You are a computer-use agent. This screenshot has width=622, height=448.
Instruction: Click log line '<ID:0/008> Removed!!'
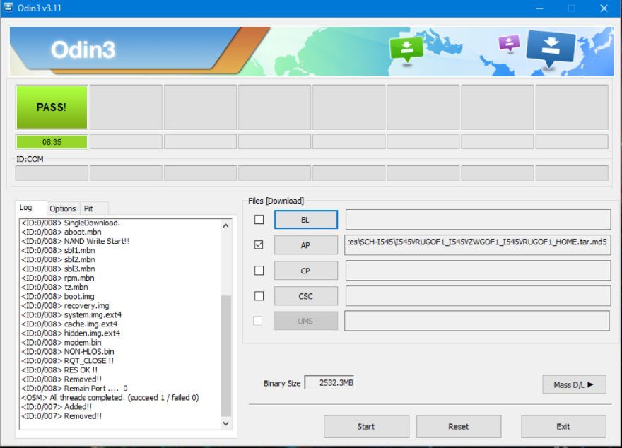click(x=61, y=379)
